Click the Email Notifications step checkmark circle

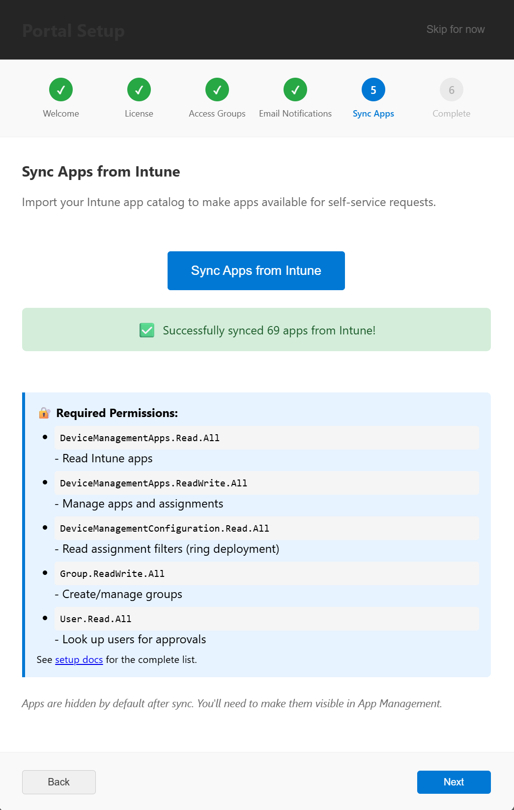295,90
